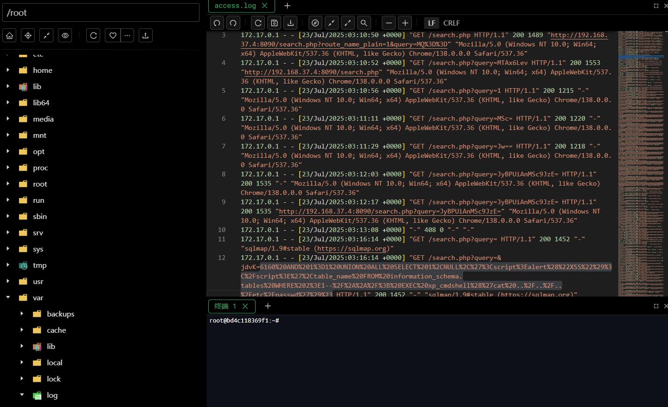The width and height of the screenshot is (668, 407).
Task: Expand the home folder
Action: tap(8, 70)
